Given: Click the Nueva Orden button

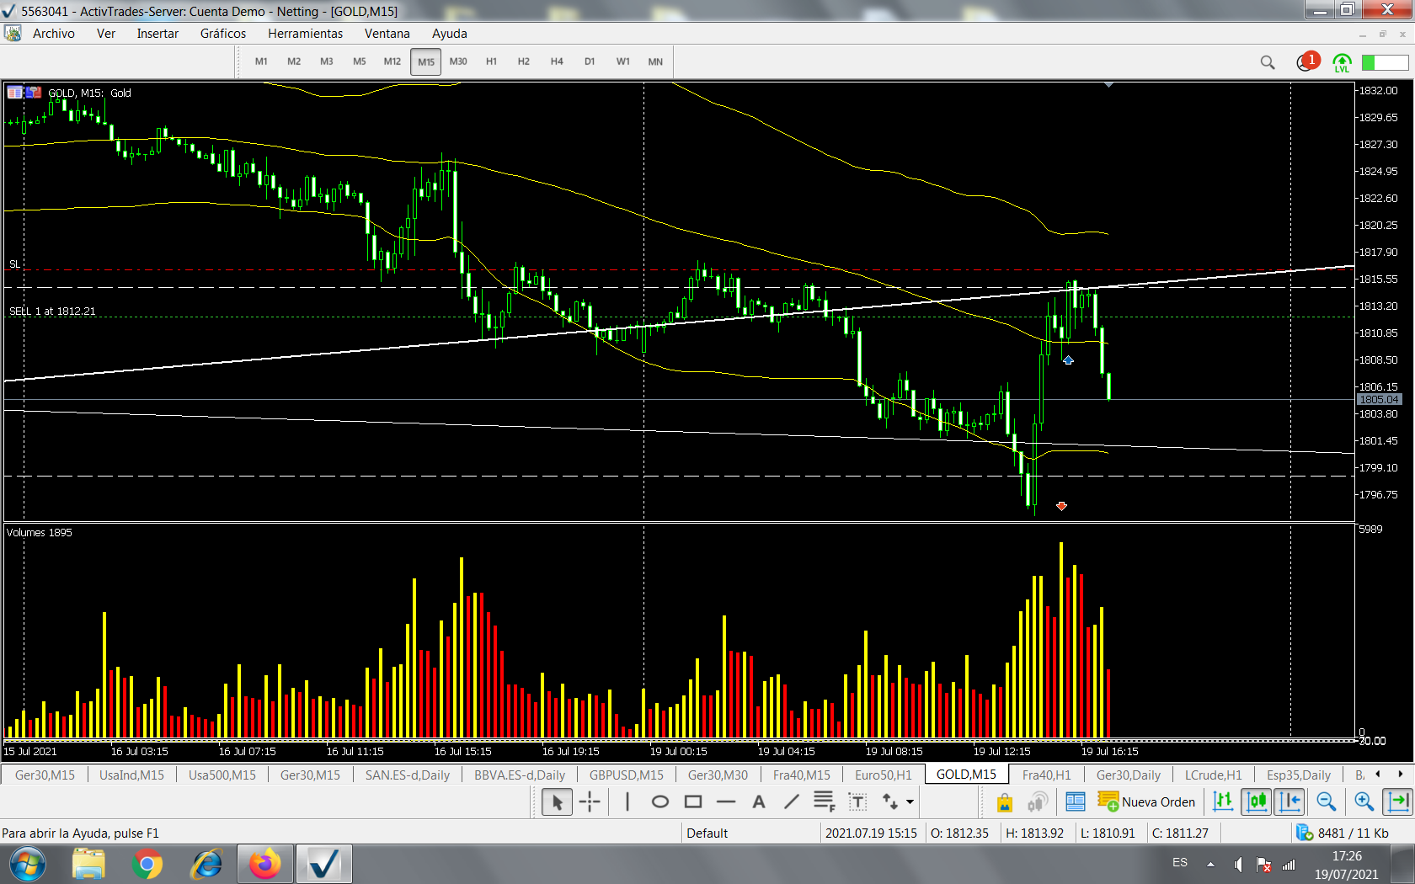Looking at the screenshot, I should pyautogui.click(x=1146, y=802).
